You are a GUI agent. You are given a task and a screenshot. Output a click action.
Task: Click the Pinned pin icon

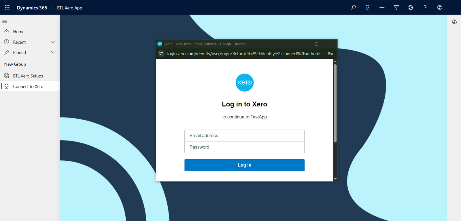[x=7, y=52]
